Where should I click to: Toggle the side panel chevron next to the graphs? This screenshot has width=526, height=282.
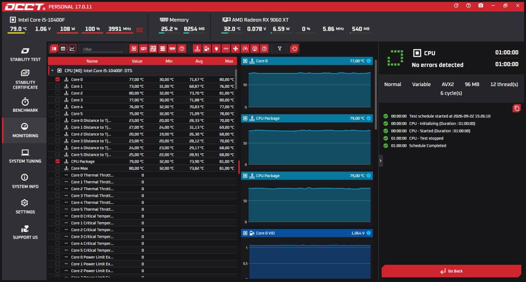381,161
